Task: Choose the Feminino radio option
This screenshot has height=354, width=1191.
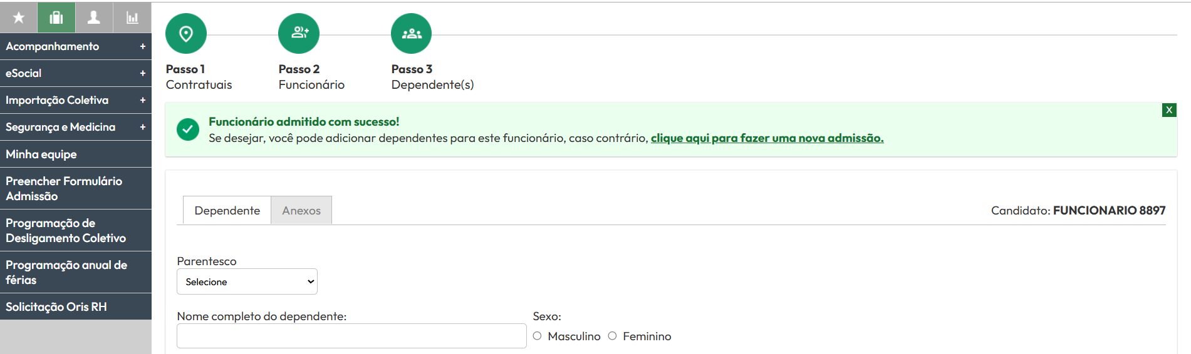Action: 613,336
